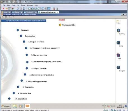
Task: Open the 9. Financial data section
Action: (x=24, y=93)
